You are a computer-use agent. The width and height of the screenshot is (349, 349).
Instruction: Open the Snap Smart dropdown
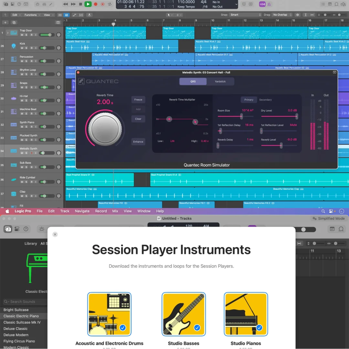coord(245,15)
